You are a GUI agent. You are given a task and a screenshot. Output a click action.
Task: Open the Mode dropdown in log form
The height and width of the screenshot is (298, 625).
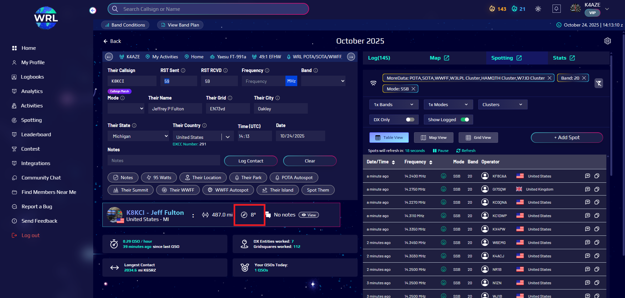(126, 108)
